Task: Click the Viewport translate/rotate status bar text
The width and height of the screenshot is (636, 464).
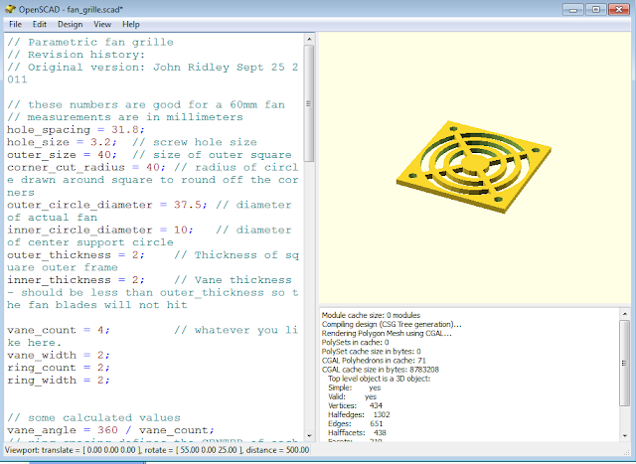Action: click(157, 450)
